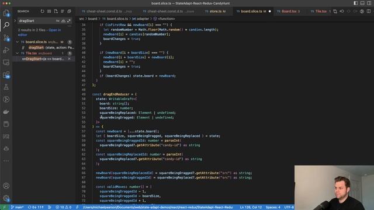Open Accounts icon in activity bar
Screen dimensions: 374x210
tap(6, 185)
